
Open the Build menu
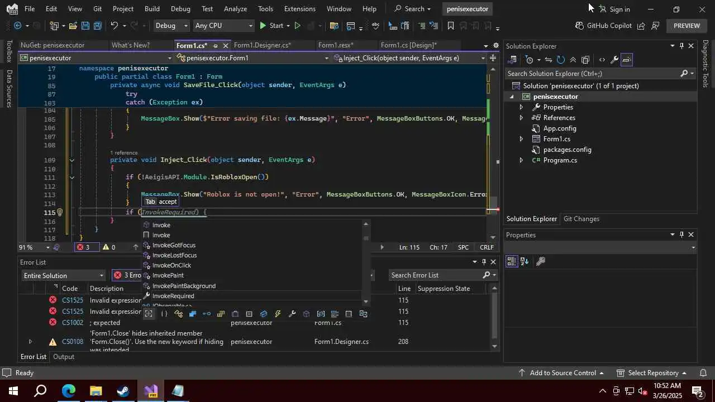click(152, 9)
